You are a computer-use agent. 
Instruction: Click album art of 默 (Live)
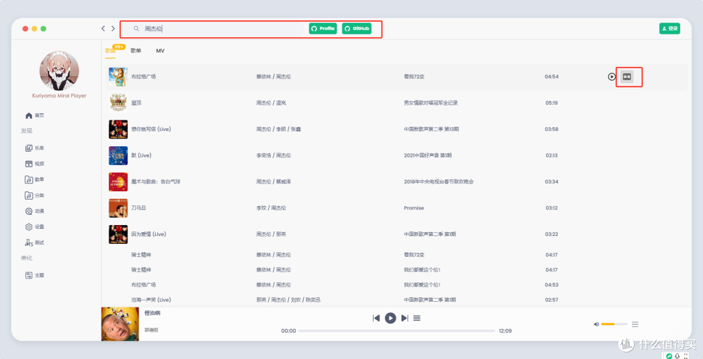[118, 155]
